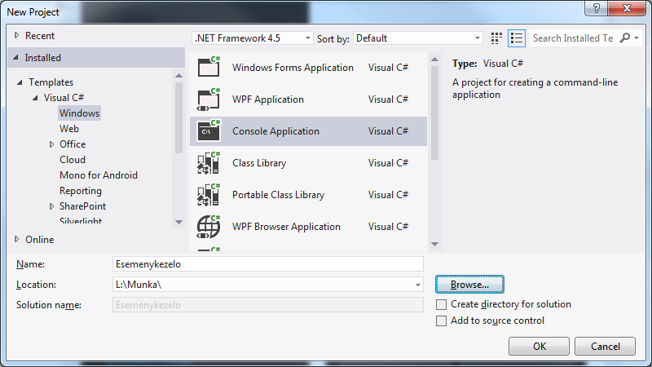The image size is (652, 367).
Task: Click the OK button
Action: pos(539,346)
